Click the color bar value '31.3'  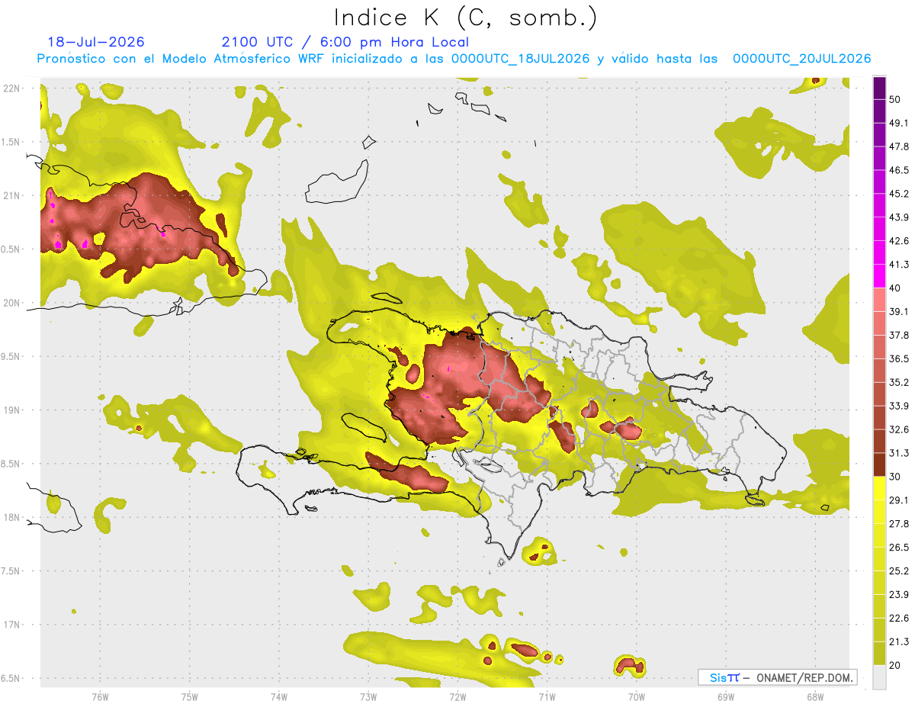coord(900,453)
